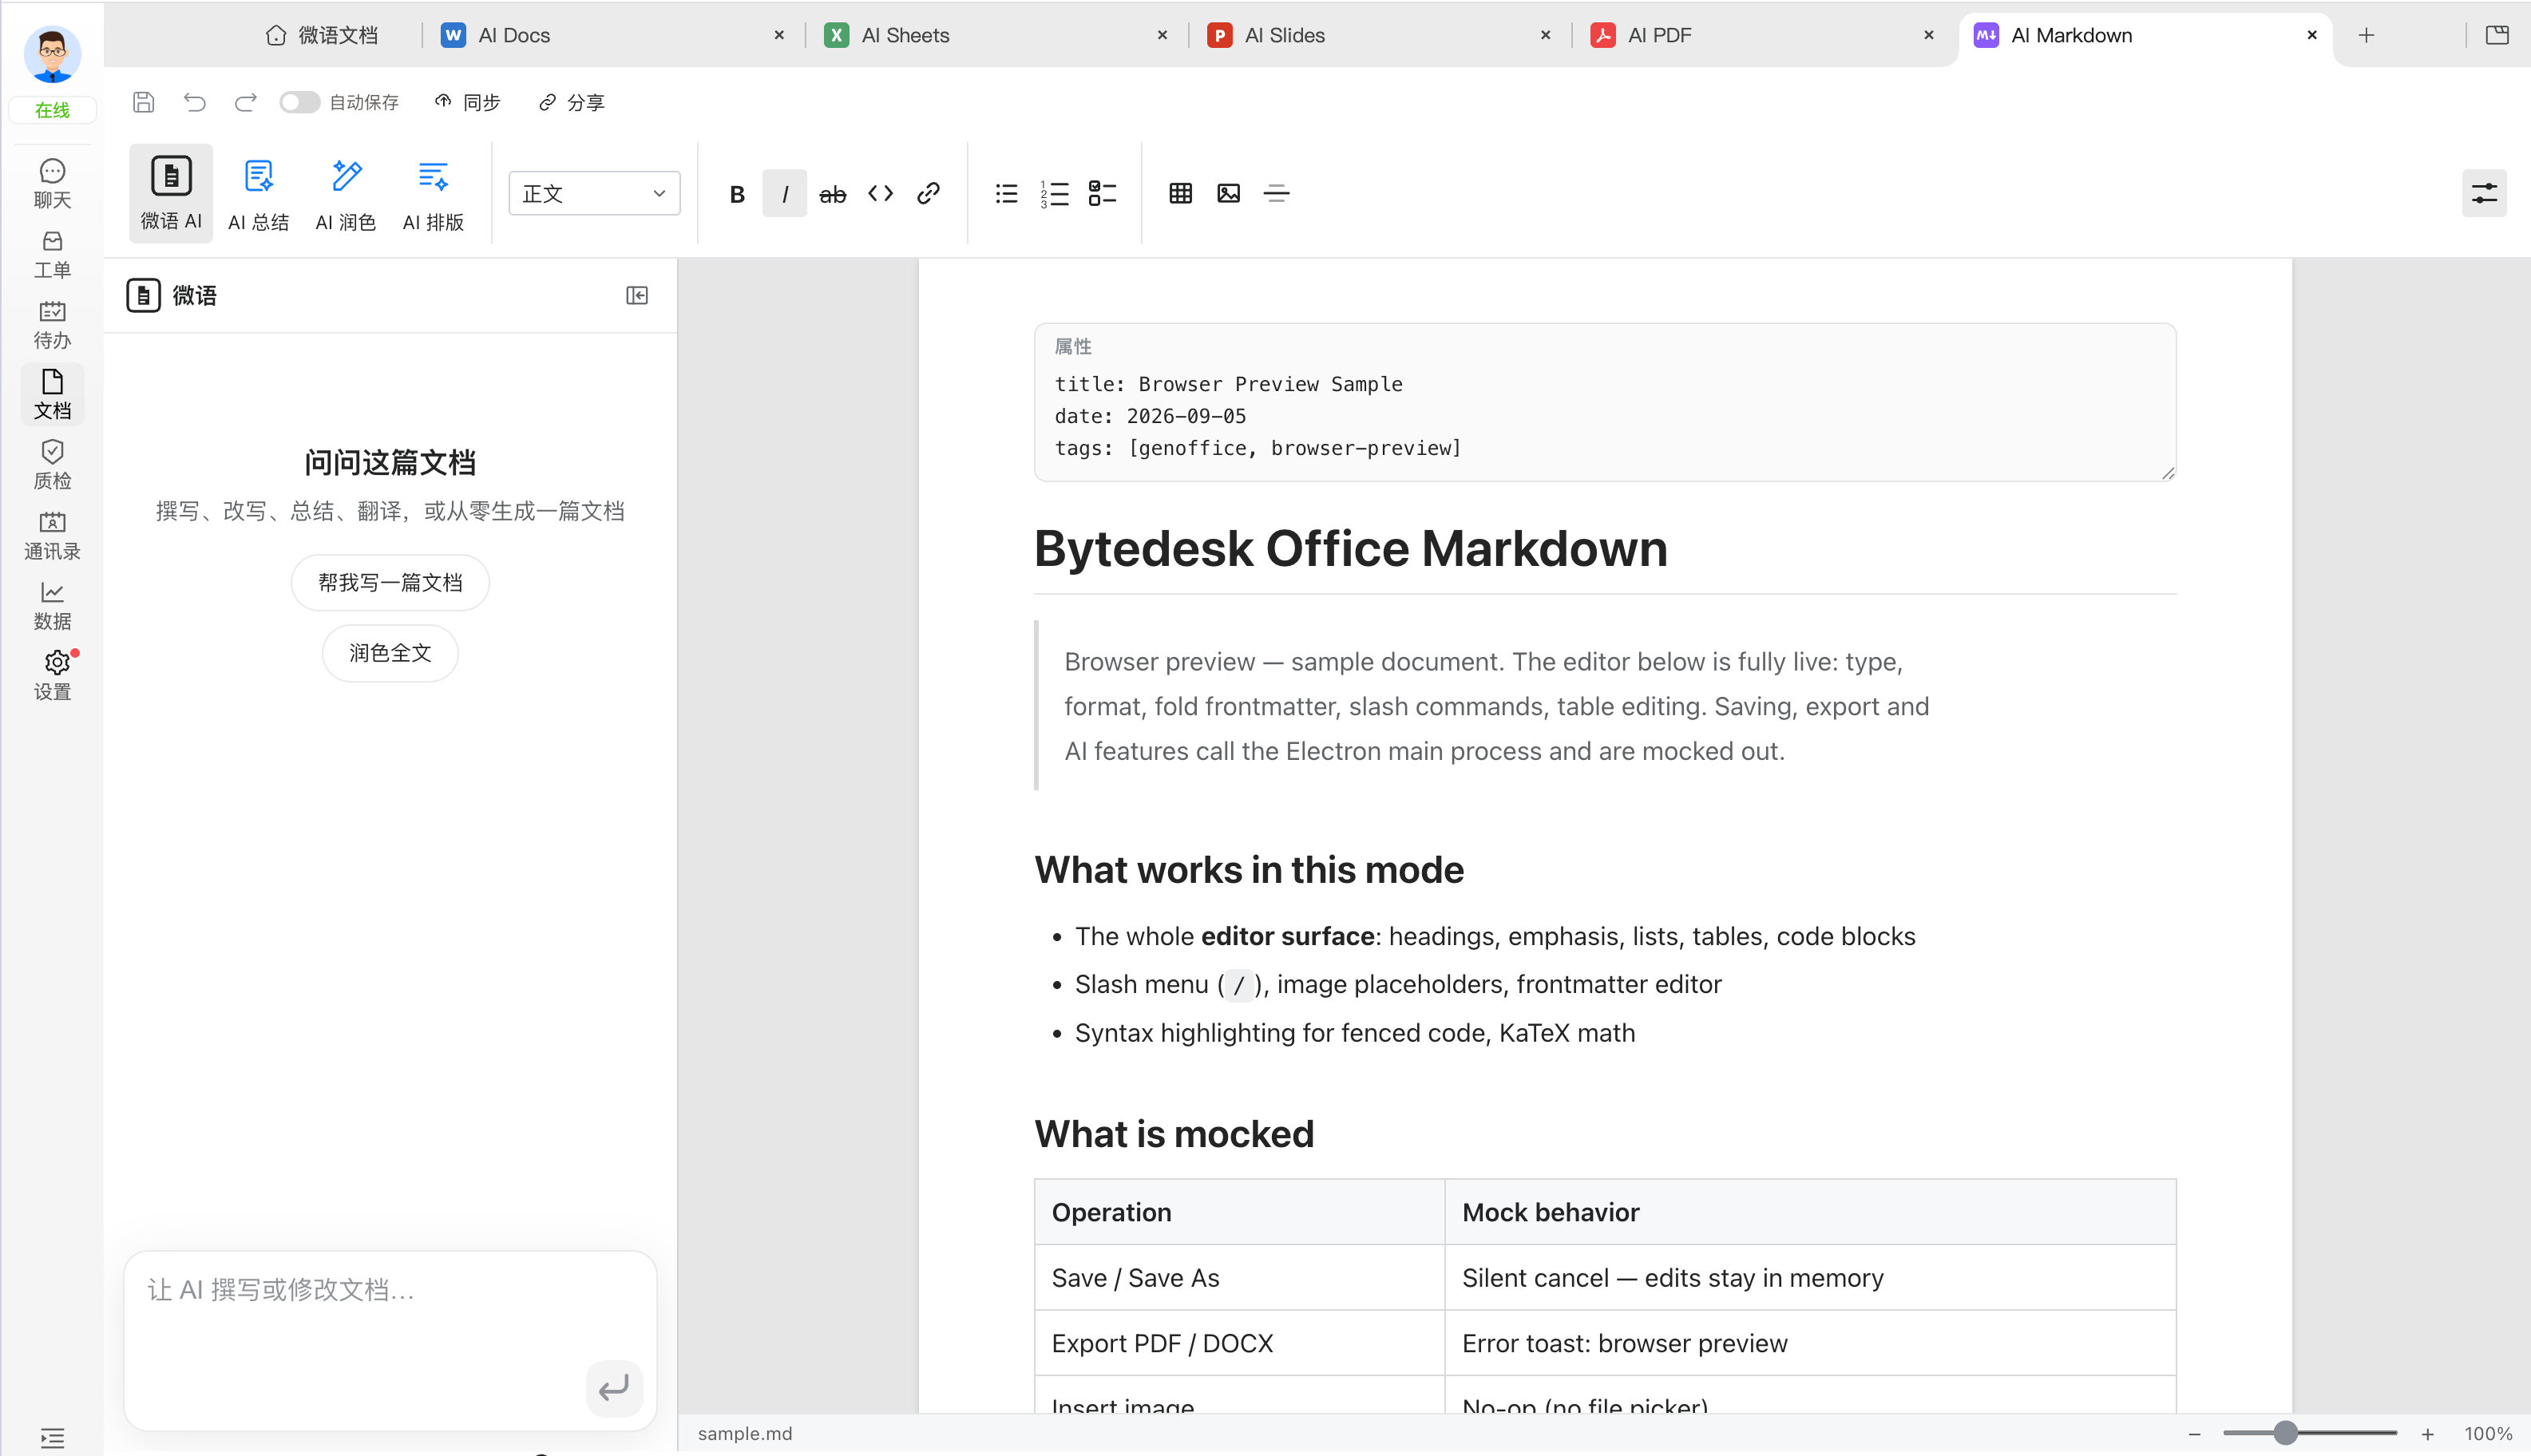Screen dimensions: 2531x1456
Task: Click the save document icon
Action: pyautogui.click(x=143, y=102)
